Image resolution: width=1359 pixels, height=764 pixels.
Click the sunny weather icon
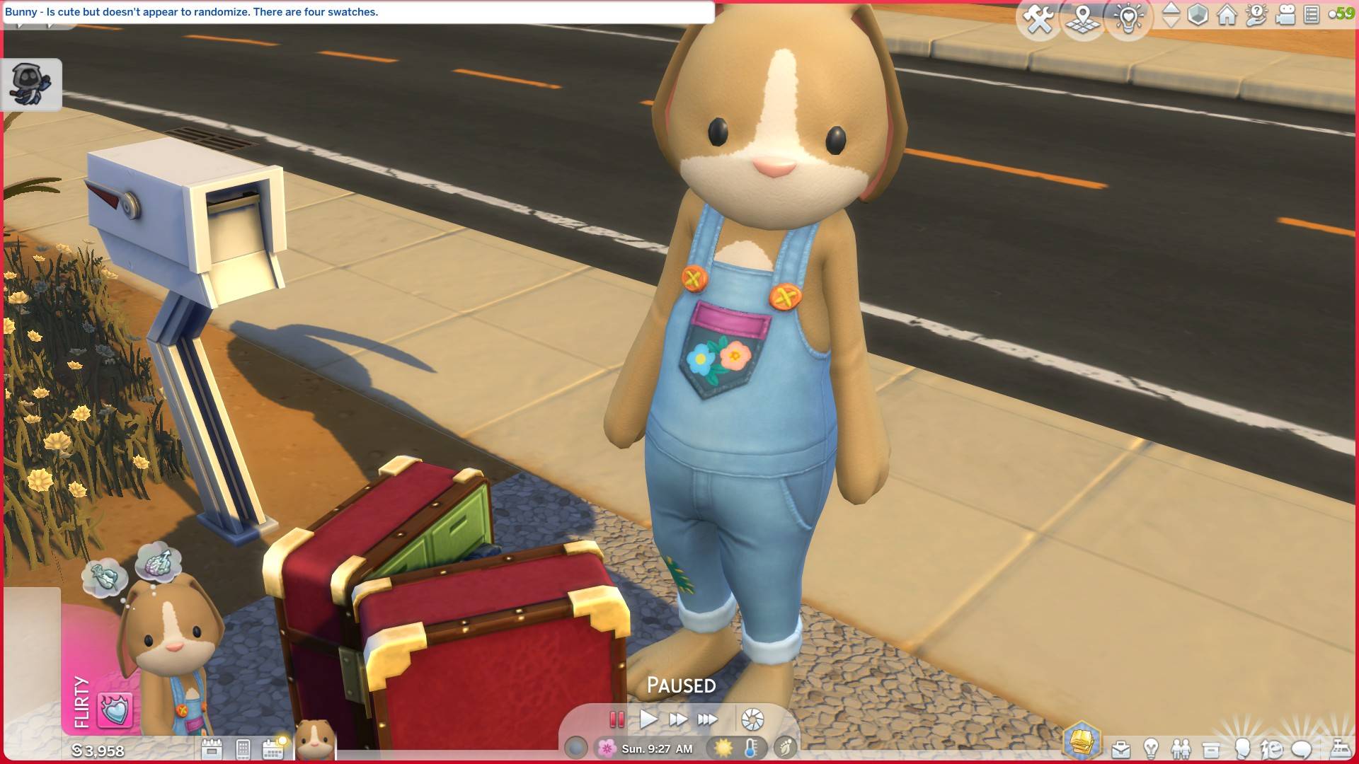click(x=723, y=748)
